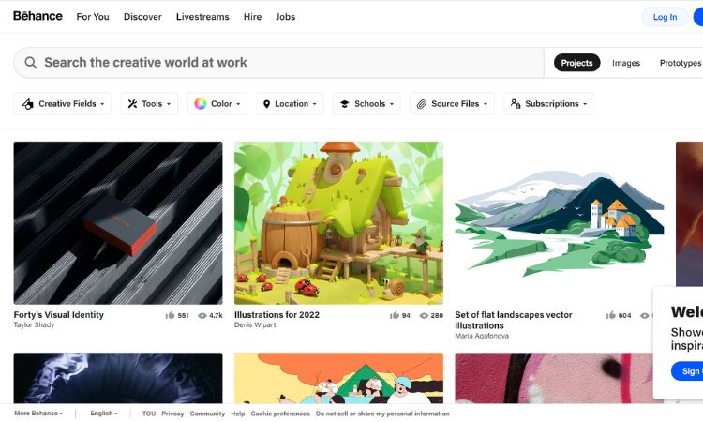Screen dimensions: 703x422
Task: Click the Schools graduation cap icon
Action: point(344,104)
